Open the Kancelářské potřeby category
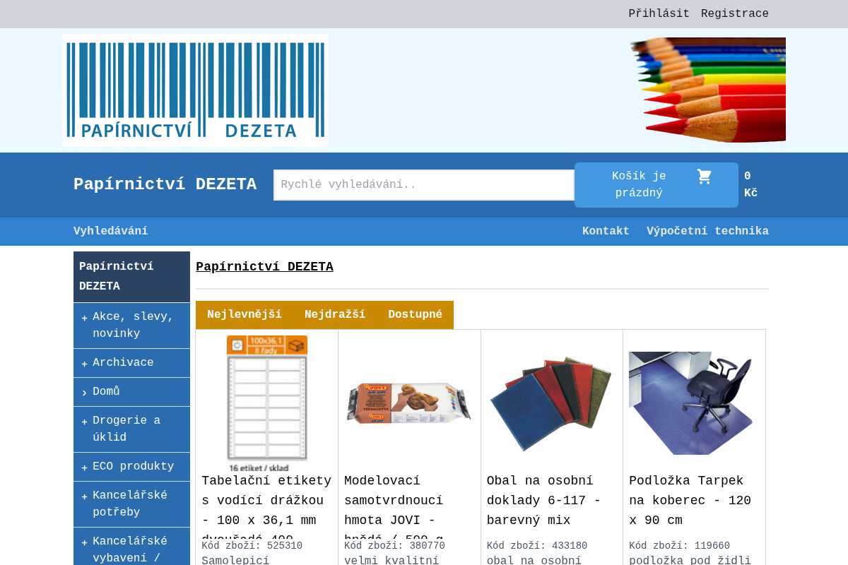 [130, 504]
